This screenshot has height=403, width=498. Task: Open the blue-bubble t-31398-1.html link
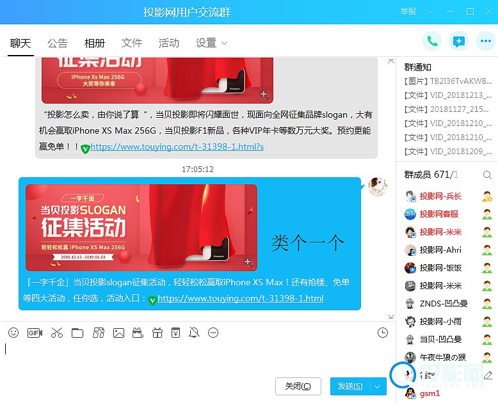241,298
